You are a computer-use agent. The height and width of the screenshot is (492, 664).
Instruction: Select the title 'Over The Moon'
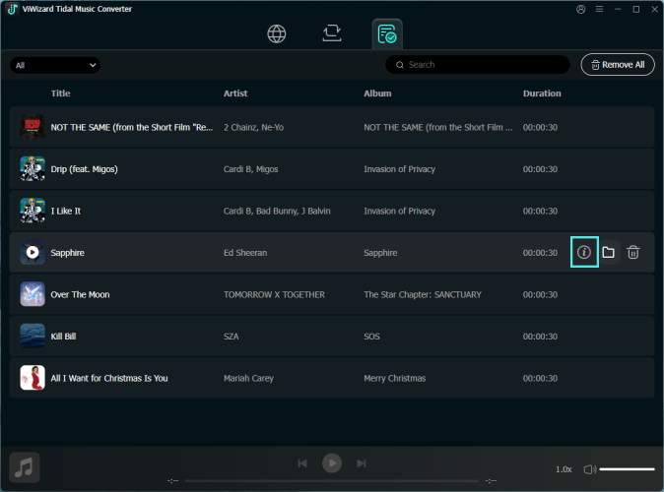[x=80, y=294]
